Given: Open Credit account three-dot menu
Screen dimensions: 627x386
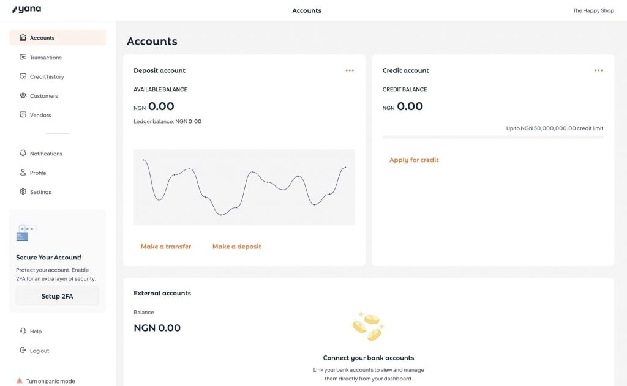Looking at the screenshot, I should [598, 70].
